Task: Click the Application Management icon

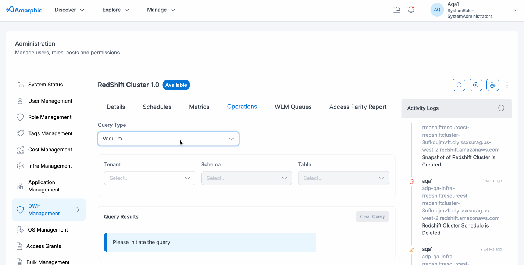Action: [20, 186]
